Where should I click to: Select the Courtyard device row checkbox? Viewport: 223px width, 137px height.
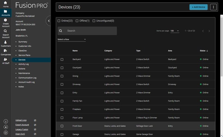62,68
